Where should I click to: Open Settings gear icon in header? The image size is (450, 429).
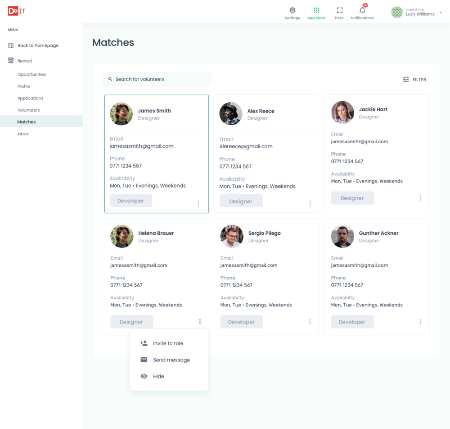tap(292, 10)
